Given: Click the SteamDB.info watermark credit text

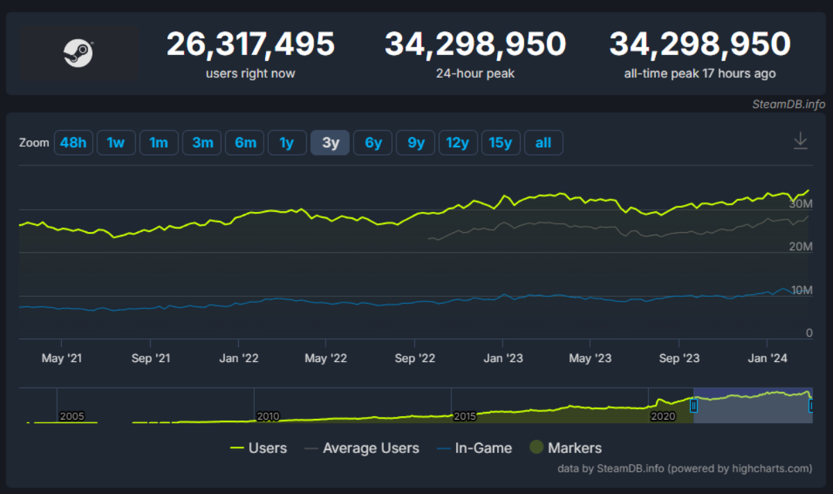Looking at the screenshot, I should 789,104.
